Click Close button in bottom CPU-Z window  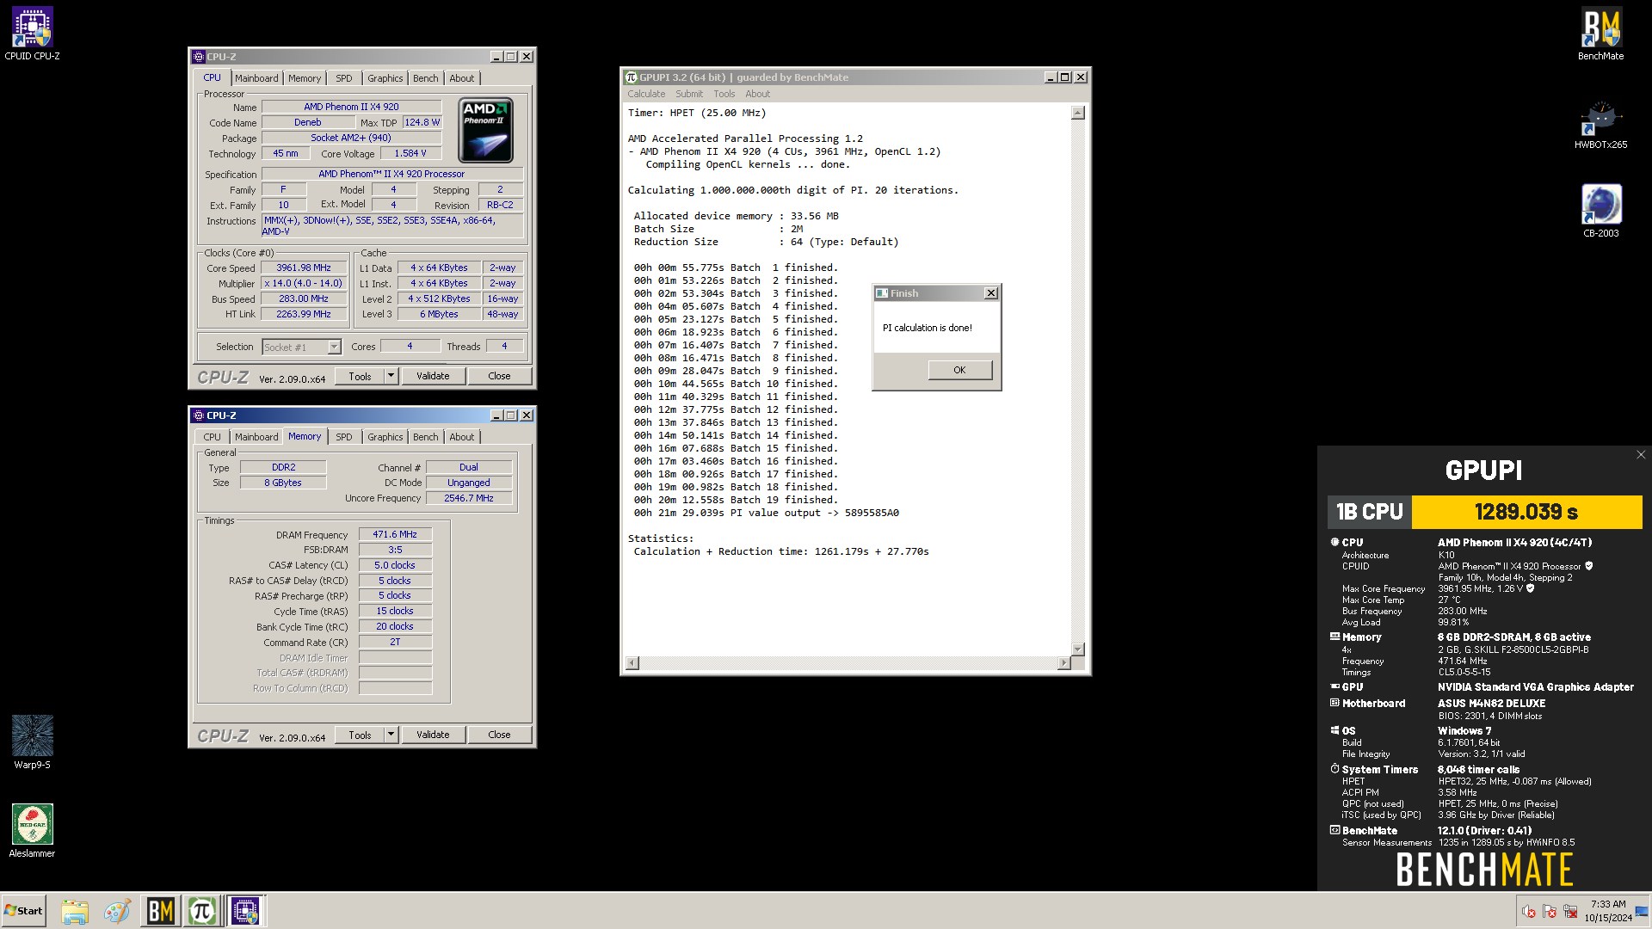[499, 735]
